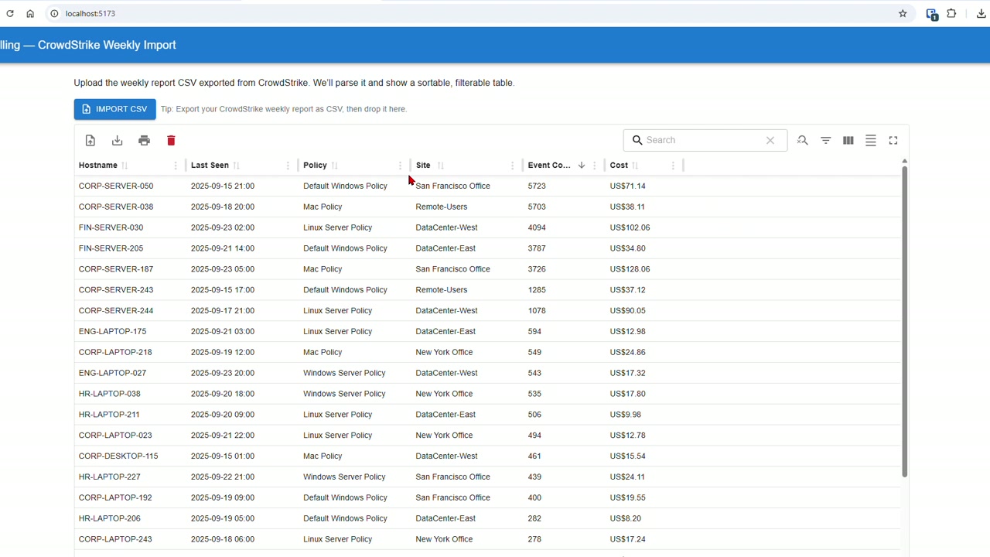The height and width of the screenshot is (557, 990).
Task: Click cost cell US$8.20
Action: (x=625, y=518)
